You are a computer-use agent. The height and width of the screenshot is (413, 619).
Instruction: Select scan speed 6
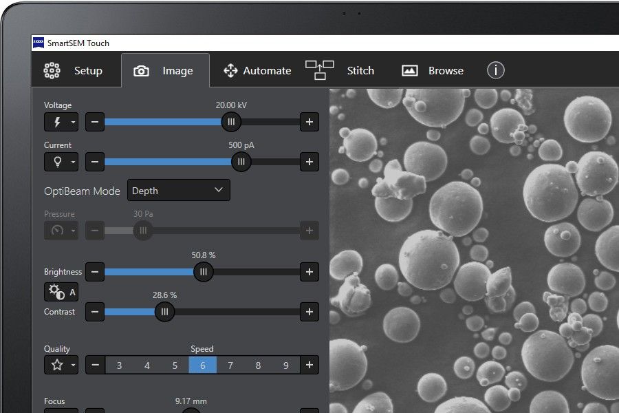[x=202, y=365]
